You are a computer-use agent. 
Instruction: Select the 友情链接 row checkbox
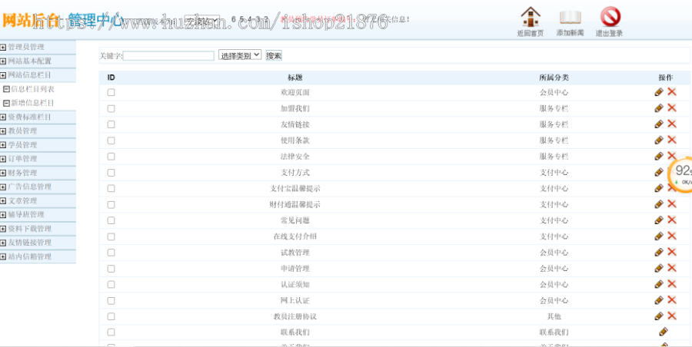tap(111, 124)
